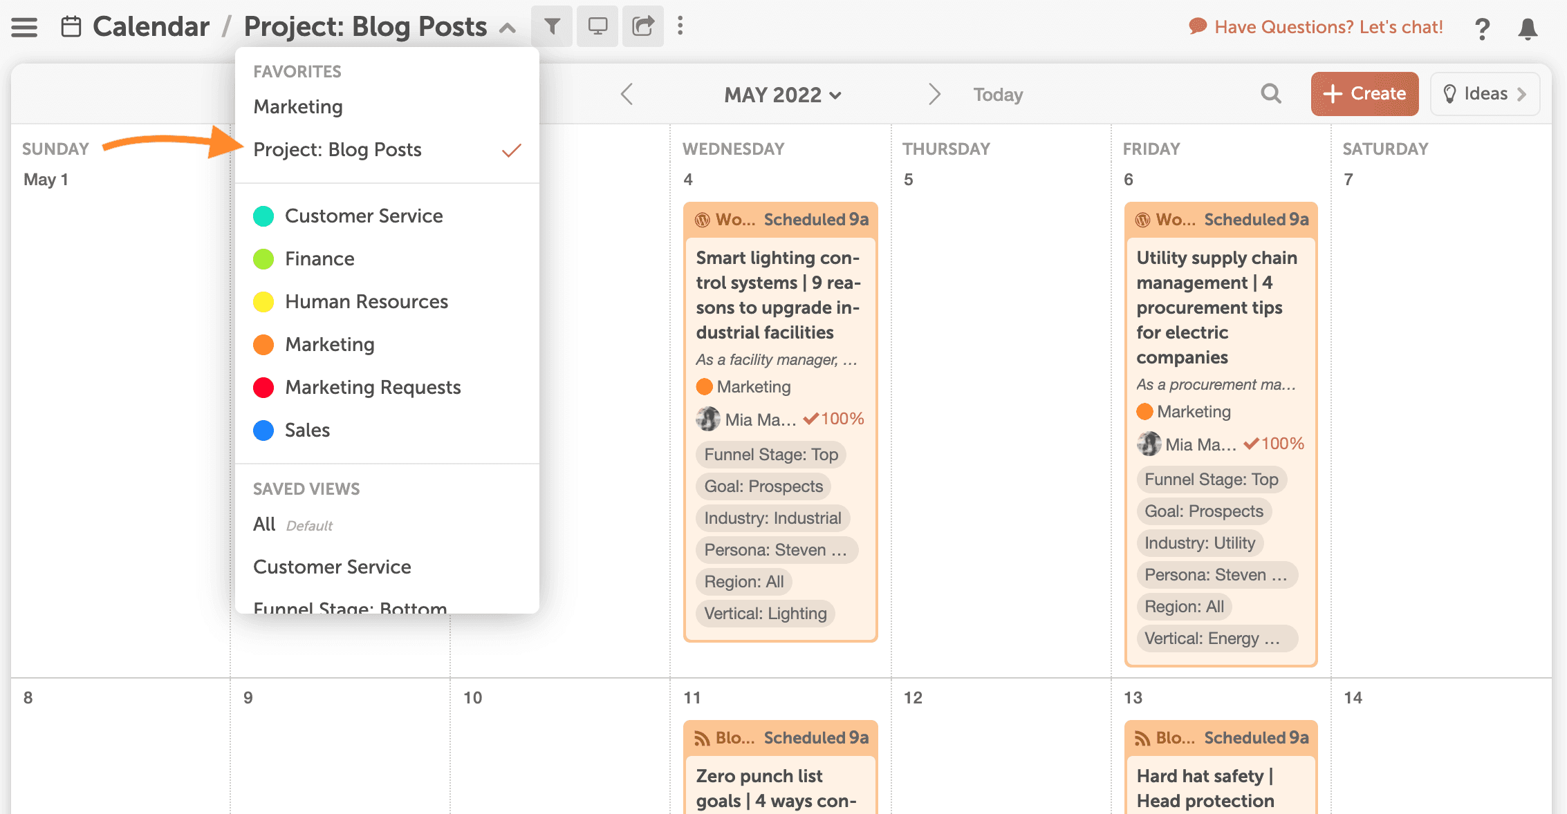
Task: Open the help question mark
Action: 1482,28
